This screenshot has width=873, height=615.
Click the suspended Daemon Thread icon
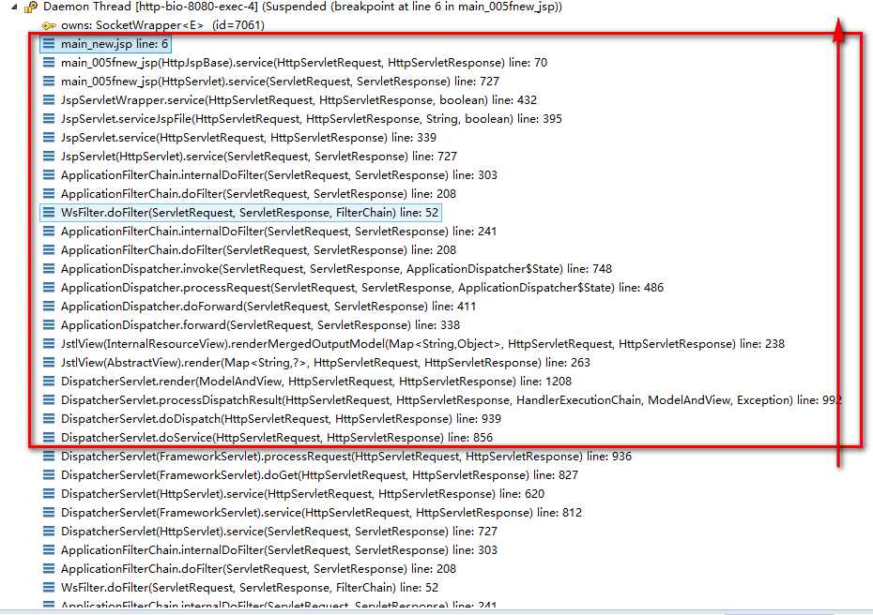click(31, 7)
